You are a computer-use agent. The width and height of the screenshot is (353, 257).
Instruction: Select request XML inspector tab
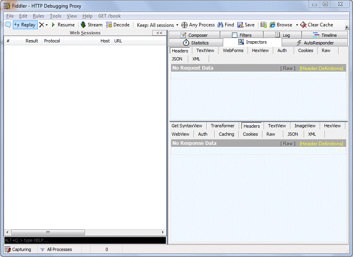196,59
